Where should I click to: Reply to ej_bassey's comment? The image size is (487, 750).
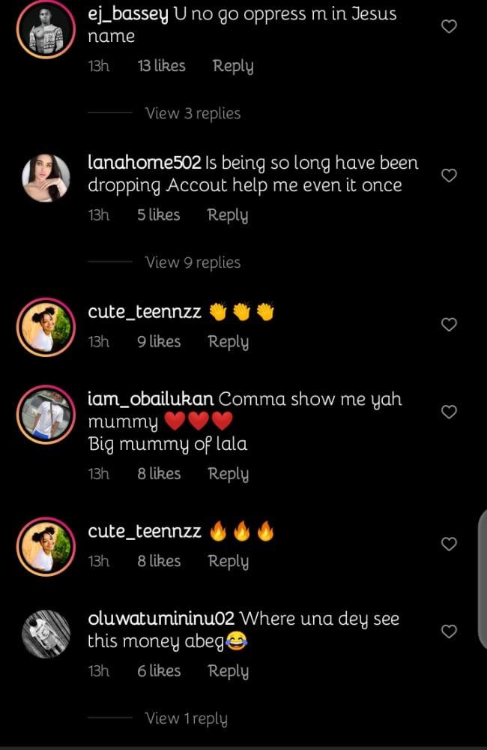click(x=233, y=66)
